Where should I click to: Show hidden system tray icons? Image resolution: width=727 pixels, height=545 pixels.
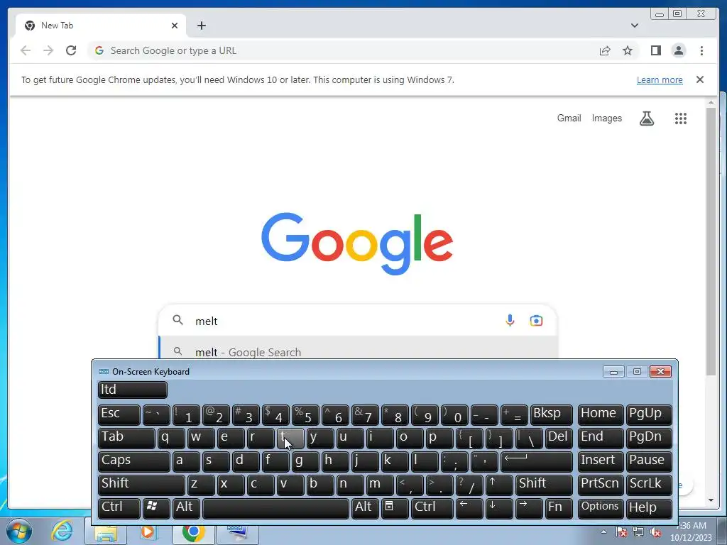tap(603, 532)
